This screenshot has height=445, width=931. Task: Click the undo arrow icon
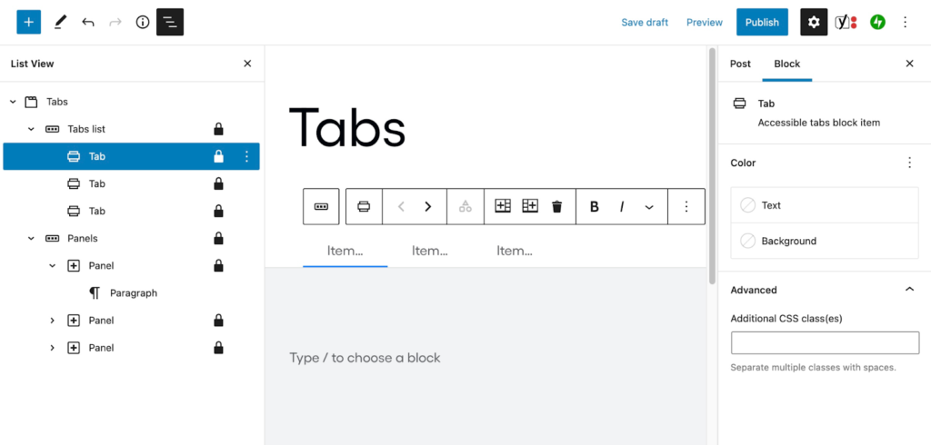point(88,23)
